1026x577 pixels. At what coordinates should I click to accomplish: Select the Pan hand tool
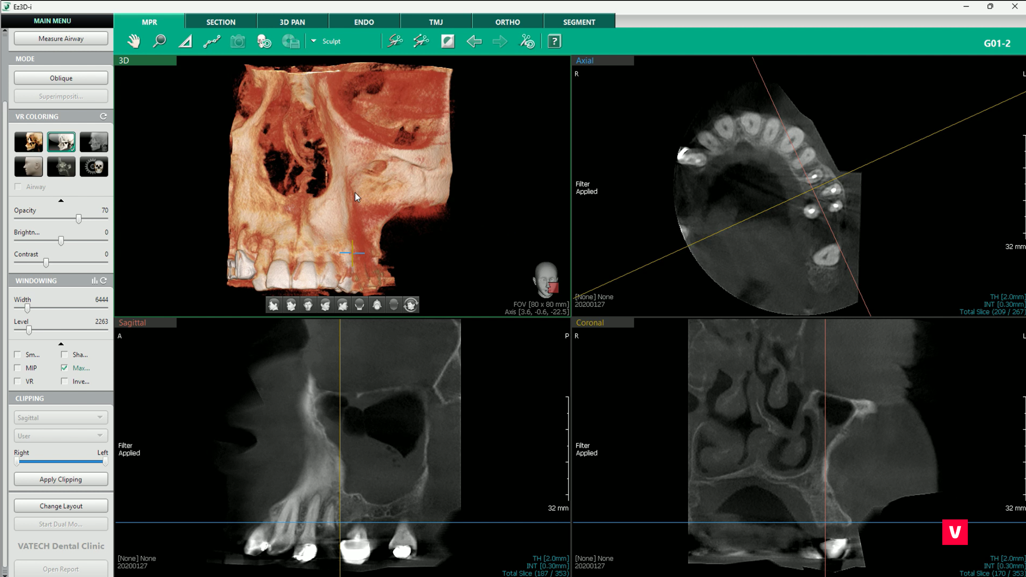tap(133, 41)
